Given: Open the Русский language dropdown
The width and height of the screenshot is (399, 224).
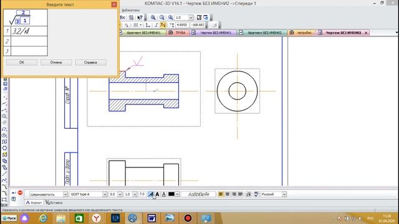Looking at the screenshot, I should pyautogui.click(x=284, y=194).
